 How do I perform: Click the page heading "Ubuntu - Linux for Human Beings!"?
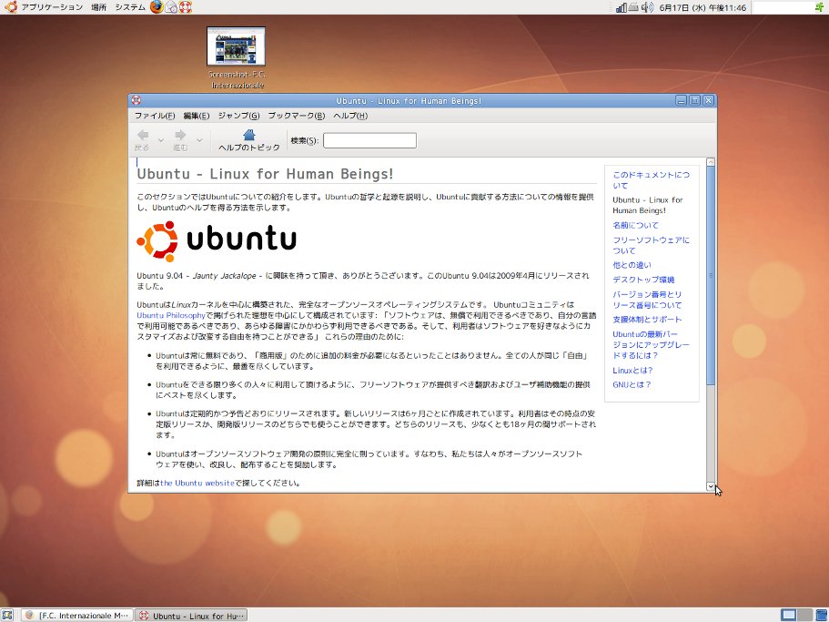coord(265,174)
